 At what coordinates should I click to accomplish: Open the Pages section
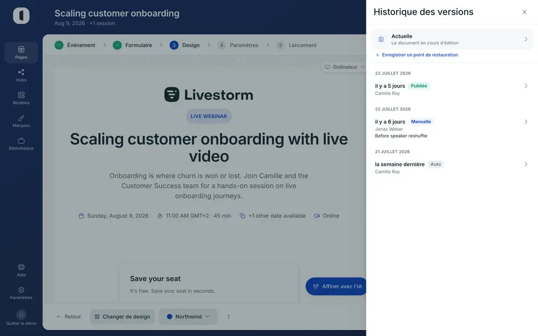pyautogui.click(x=21, y=53)
